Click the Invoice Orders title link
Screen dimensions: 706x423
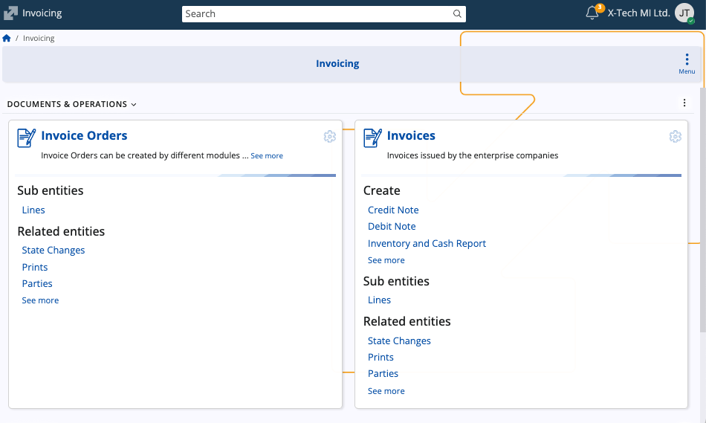(84, 135)
